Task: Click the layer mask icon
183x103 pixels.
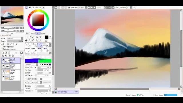Action: tap(21, 53)
